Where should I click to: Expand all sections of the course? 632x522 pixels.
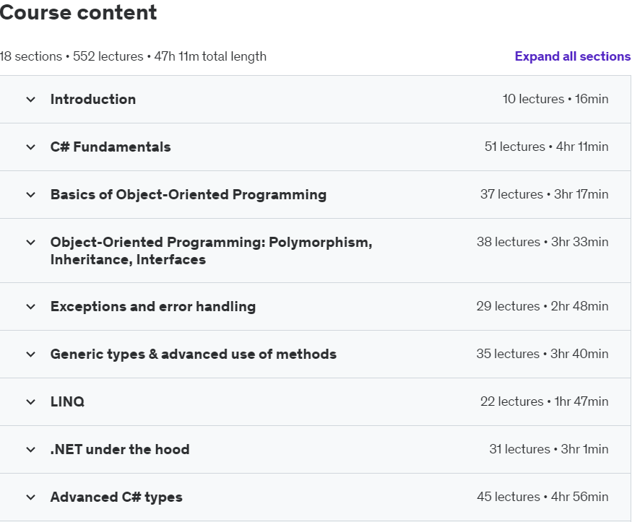point(572,56)
